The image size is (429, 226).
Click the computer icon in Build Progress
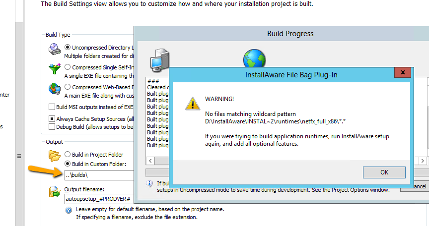pos(160,60)
